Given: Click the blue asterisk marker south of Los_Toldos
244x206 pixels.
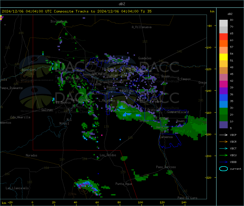Looking at the screenshot, I should click(x=98, y=174).
